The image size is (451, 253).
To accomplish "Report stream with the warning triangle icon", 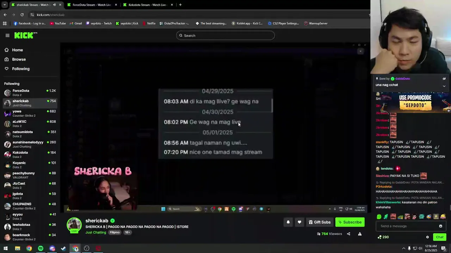I will click(x=360, y=234).
